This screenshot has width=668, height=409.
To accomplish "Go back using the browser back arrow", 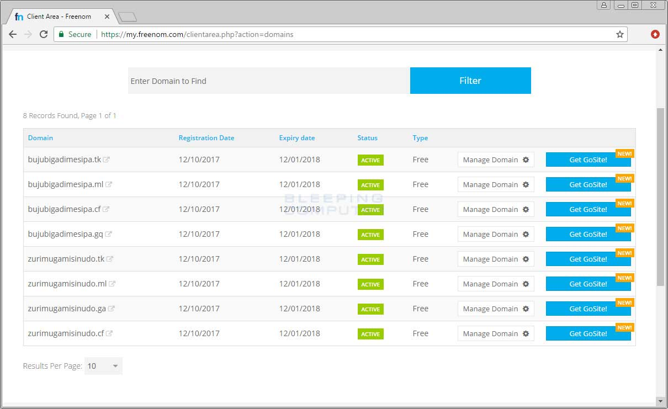I will 13,34.
